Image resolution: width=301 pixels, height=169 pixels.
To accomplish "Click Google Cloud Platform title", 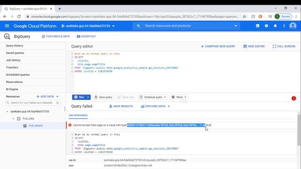I will (35, 26).
